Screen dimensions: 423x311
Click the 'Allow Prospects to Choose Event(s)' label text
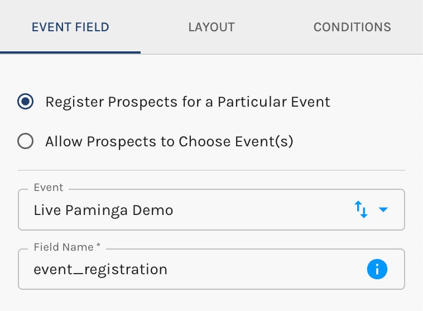(169, 142)
